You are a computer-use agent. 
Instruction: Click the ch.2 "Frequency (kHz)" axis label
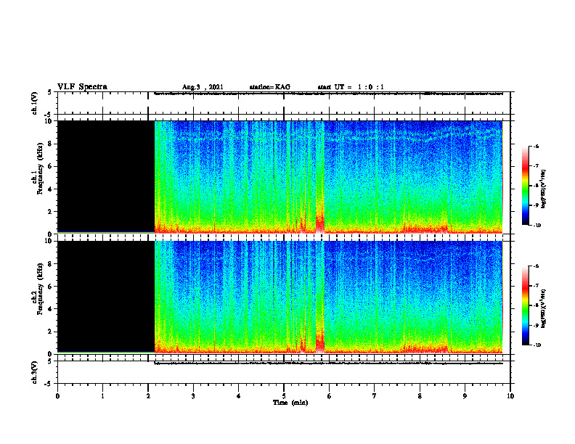coord(40,289)
